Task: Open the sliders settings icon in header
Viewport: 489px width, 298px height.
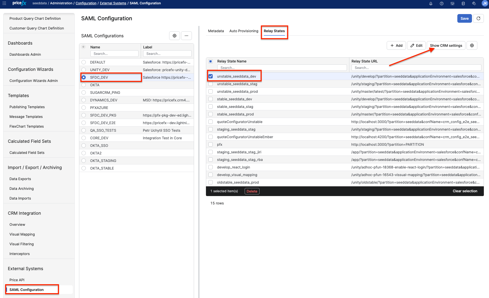Action: pyautogui.click(x=452, y=4)
